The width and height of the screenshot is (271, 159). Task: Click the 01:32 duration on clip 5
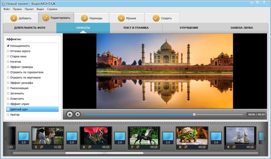[x=58, y=147]
